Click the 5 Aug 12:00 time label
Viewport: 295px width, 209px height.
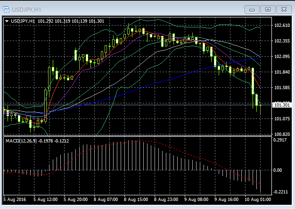pos(46,200)
